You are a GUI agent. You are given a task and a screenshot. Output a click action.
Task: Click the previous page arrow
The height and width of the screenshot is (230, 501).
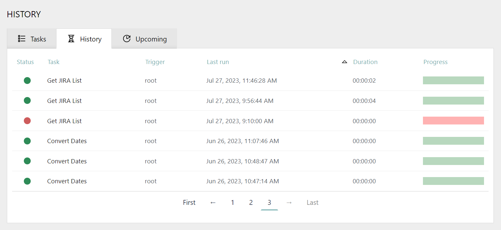coord(213,203)
